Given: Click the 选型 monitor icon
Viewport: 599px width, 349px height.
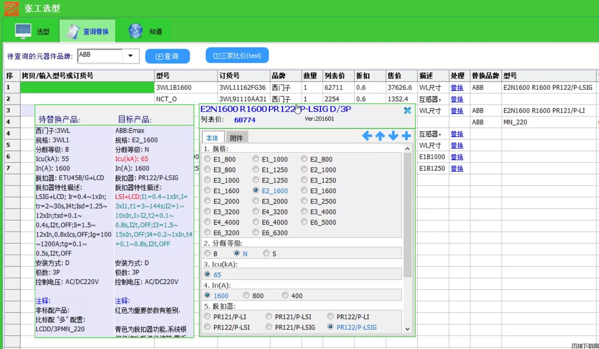Looking at the screenshot, I should [23, 31].
